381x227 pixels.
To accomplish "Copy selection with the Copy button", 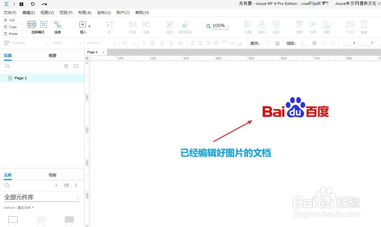I will [10, 27].
